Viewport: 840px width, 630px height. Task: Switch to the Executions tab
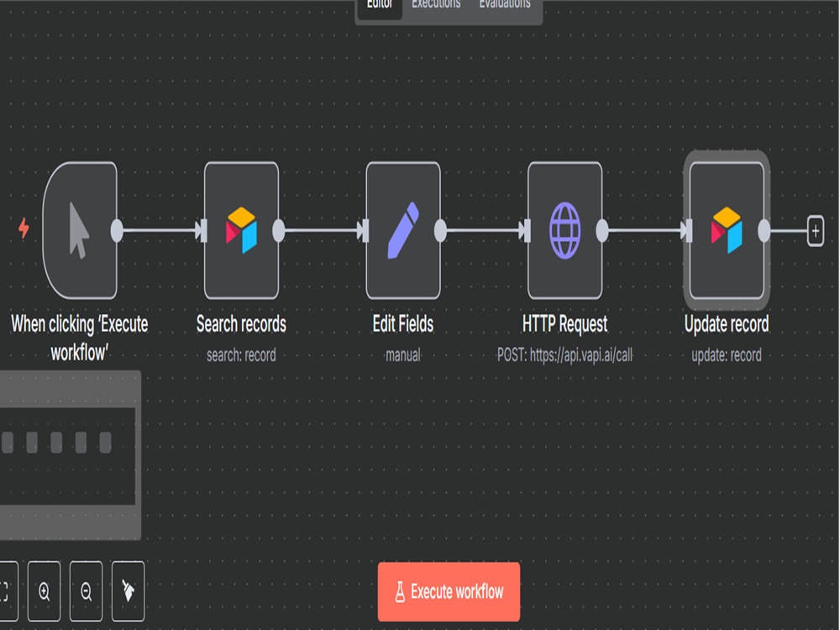(436, 5)
